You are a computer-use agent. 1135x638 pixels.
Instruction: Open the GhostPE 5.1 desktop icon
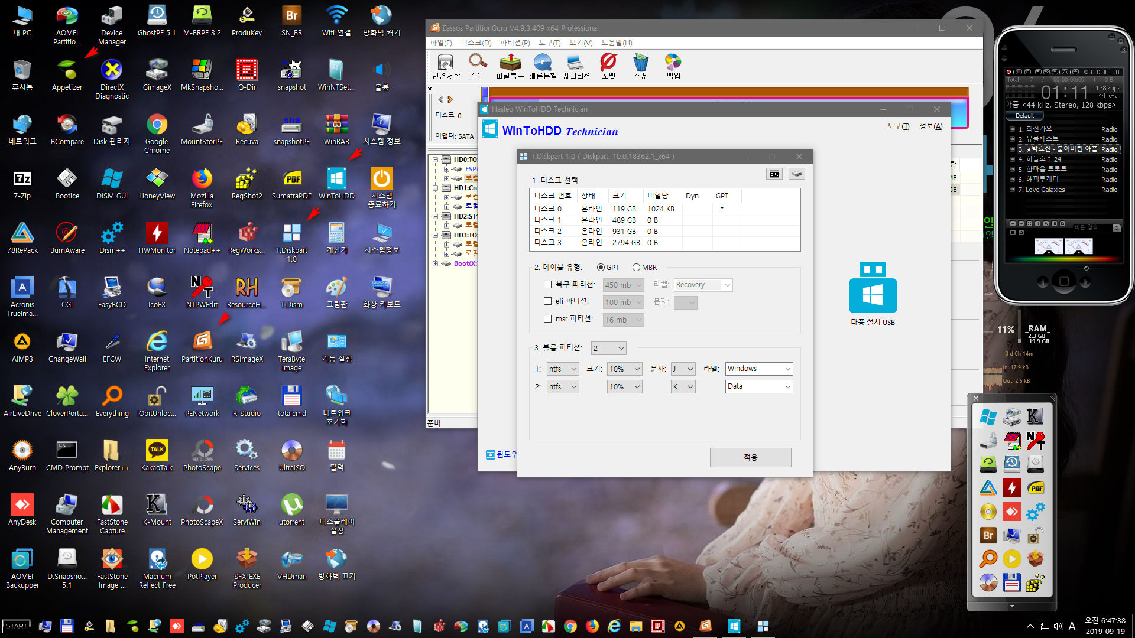pos(157,21)
